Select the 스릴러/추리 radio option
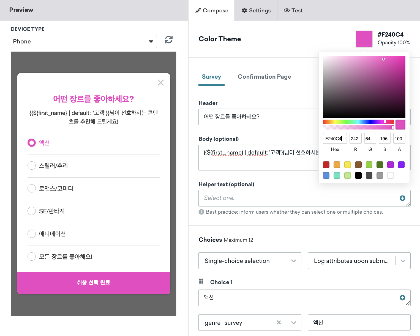This screenshot has height=336, width=420. coord(32,166)
